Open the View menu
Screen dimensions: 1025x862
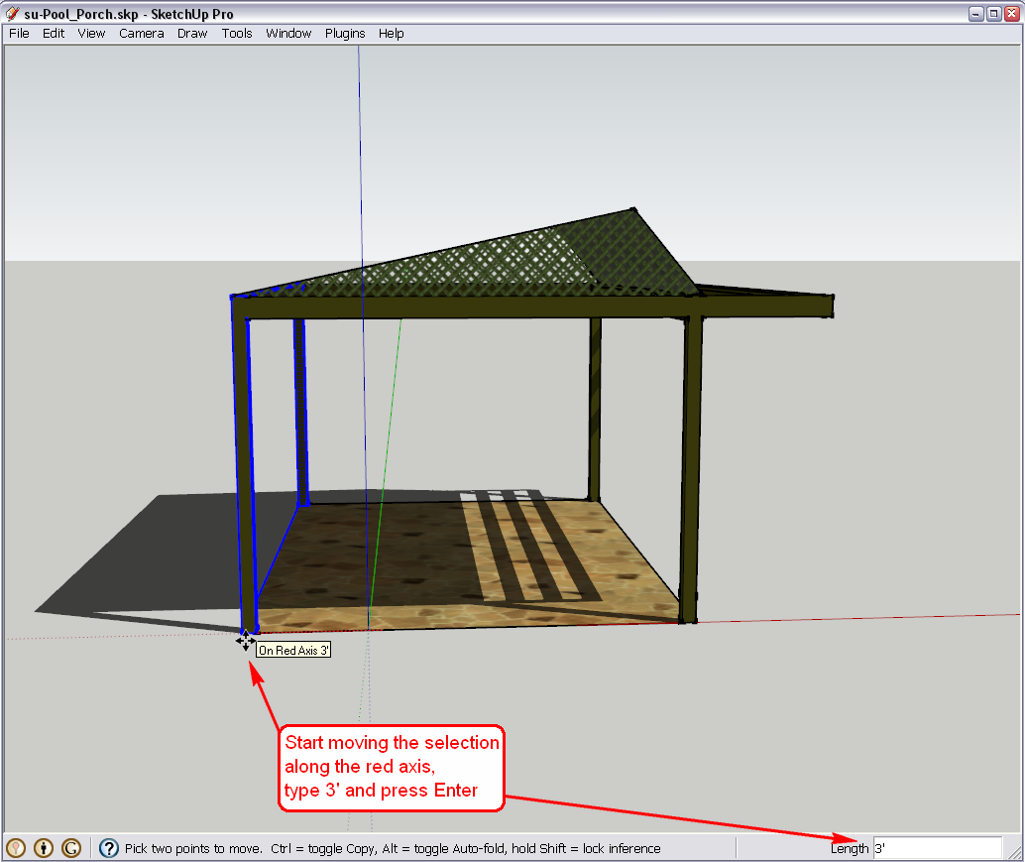click(x=91, y=33)
